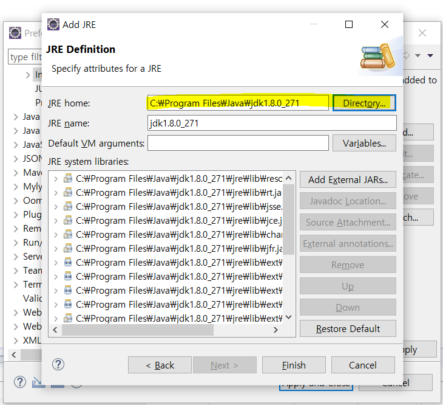Click the Add JRE title bar icon
The image size is (443, 405).
53,24
